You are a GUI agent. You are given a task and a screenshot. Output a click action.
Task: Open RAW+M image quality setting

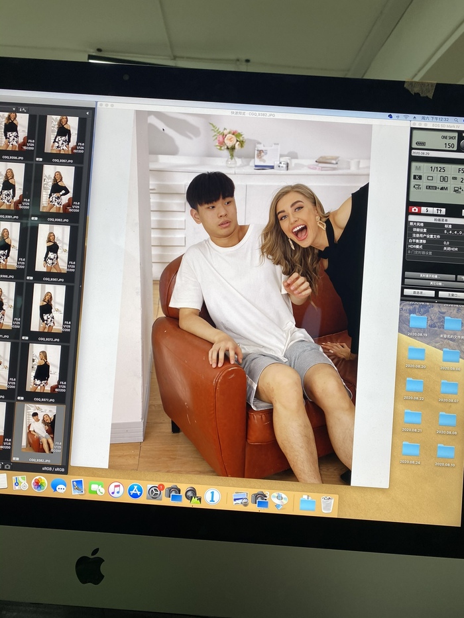click(x=437, y=188)
